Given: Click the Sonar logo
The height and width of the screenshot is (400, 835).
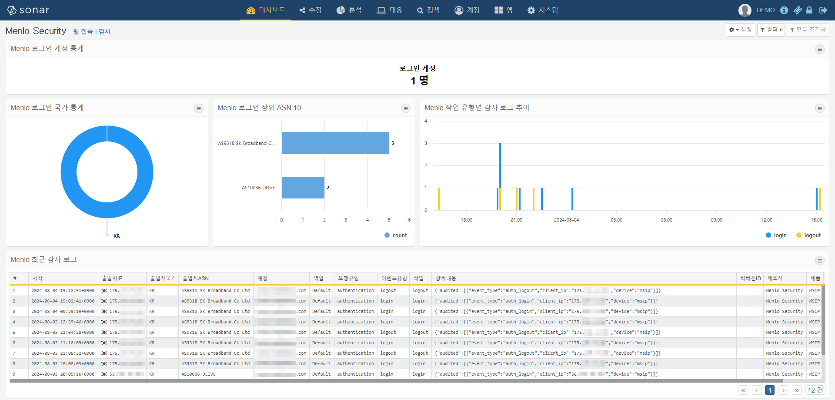Looking at the screenshot, I should [28, 10].
